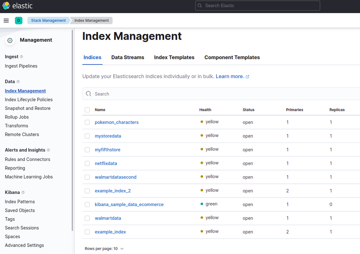The width and height of the screenshot is (360, 254).
Task: Check the walmartdata row checkbox
Action: tap(87, 218)
